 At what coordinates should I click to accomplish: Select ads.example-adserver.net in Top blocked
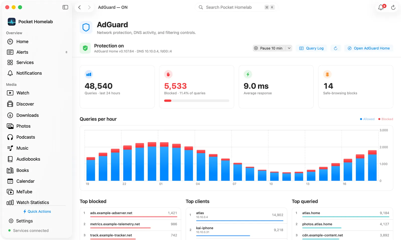[x=130, y=213]
